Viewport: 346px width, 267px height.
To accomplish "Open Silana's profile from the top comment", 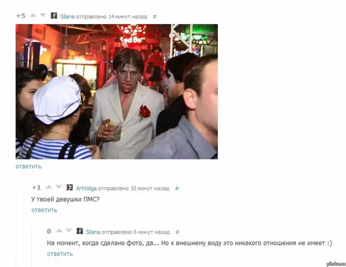I will click(67, 16).
